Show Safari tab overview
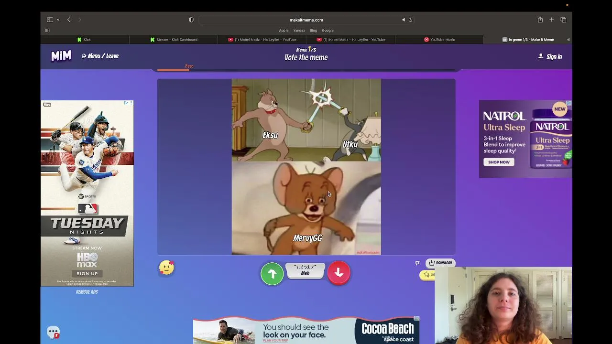 (x=563, y=20)
